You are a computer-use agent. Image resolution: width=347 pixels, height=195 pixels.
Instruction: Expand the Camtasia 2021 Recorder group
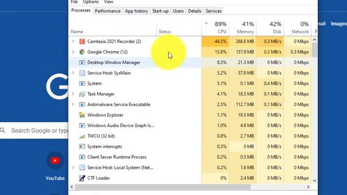click(x=73, y=41)
